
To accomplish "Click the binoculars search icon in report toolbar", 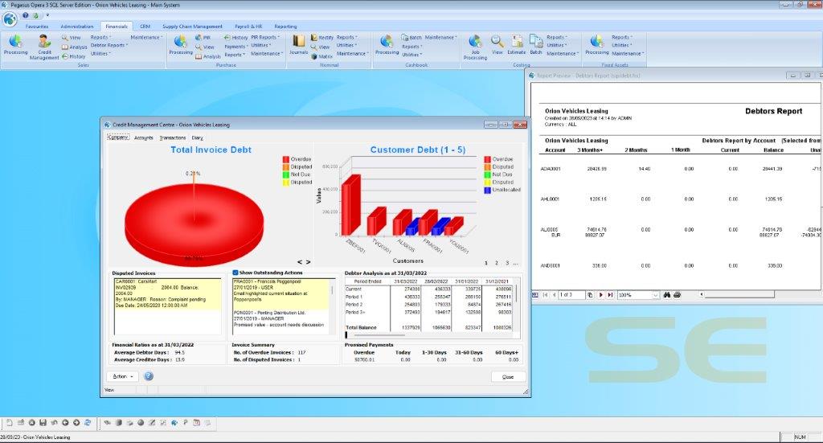I will (x=666, y=295).
